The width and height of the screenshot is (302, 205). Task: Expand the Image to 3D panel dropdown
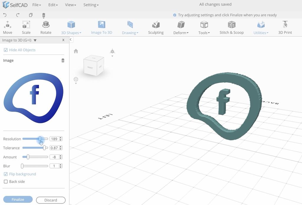pyautogui.click(x=35, y=40)
